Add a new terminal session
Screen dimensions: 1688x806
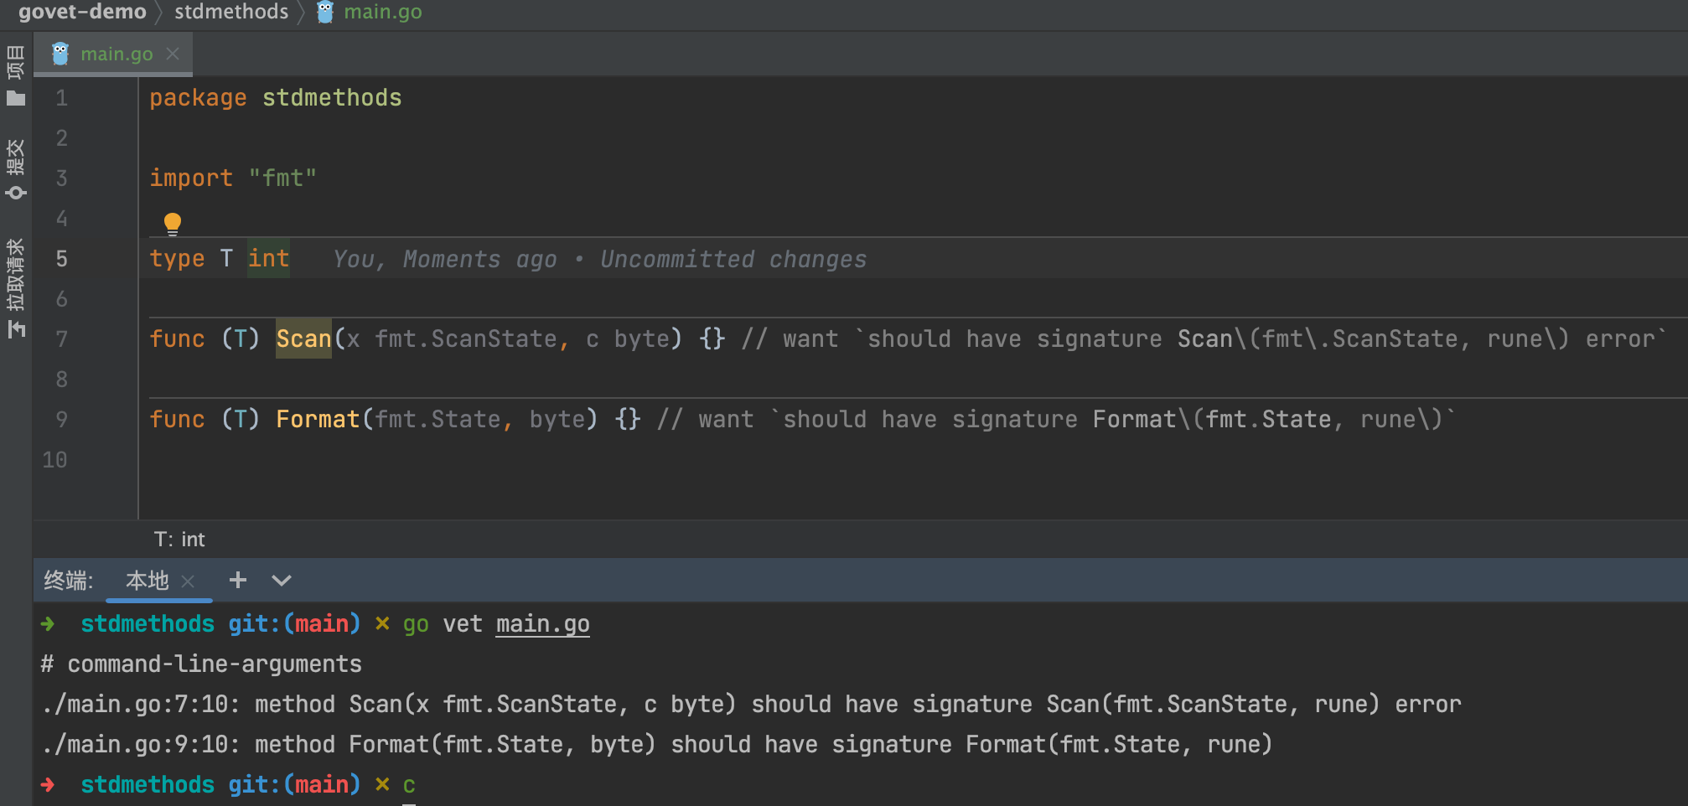[x=238, y=580]
